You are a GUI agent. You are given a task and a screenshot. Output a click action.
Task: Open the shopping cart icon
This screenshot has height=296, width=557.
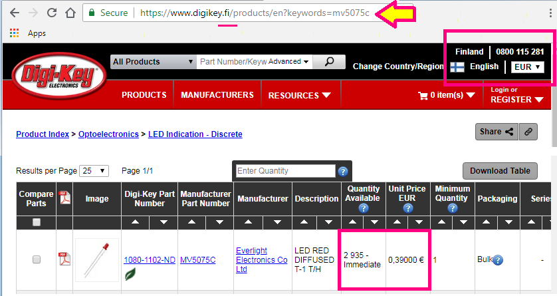click(x=423, y=96)
